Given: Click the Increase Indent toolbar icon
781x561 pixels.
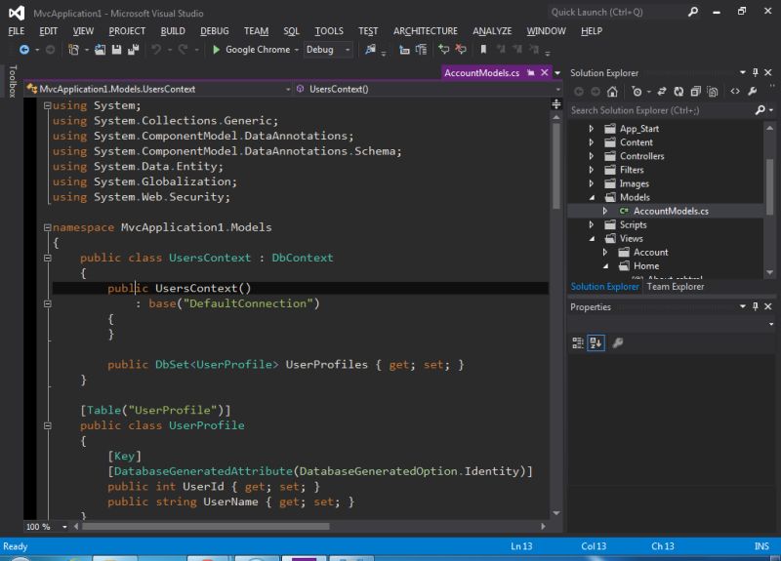Looking at the screenshot, I should [x=422, y=50].
